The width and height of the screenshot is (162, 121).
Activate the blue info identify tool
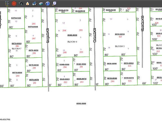tap(48, 4)
